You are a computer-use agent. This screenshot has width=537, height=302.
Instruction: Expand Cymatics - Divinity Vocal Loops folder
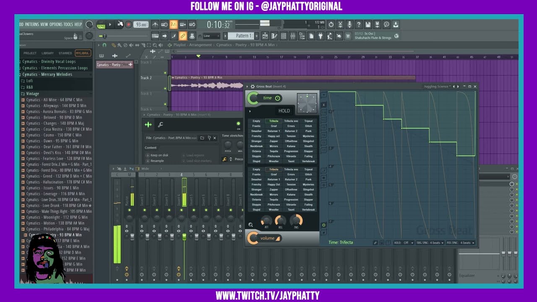click(49, 62)
